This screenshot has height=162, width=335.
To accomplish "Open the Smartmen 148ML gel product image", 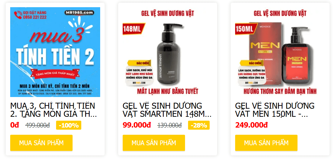I will [167, 52].
